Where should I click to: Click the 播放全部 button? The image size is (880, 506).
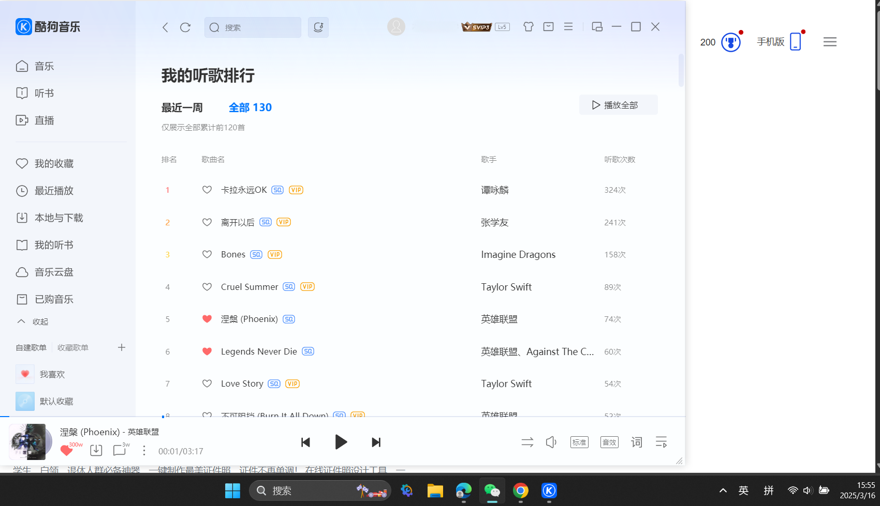click(618, 104)
